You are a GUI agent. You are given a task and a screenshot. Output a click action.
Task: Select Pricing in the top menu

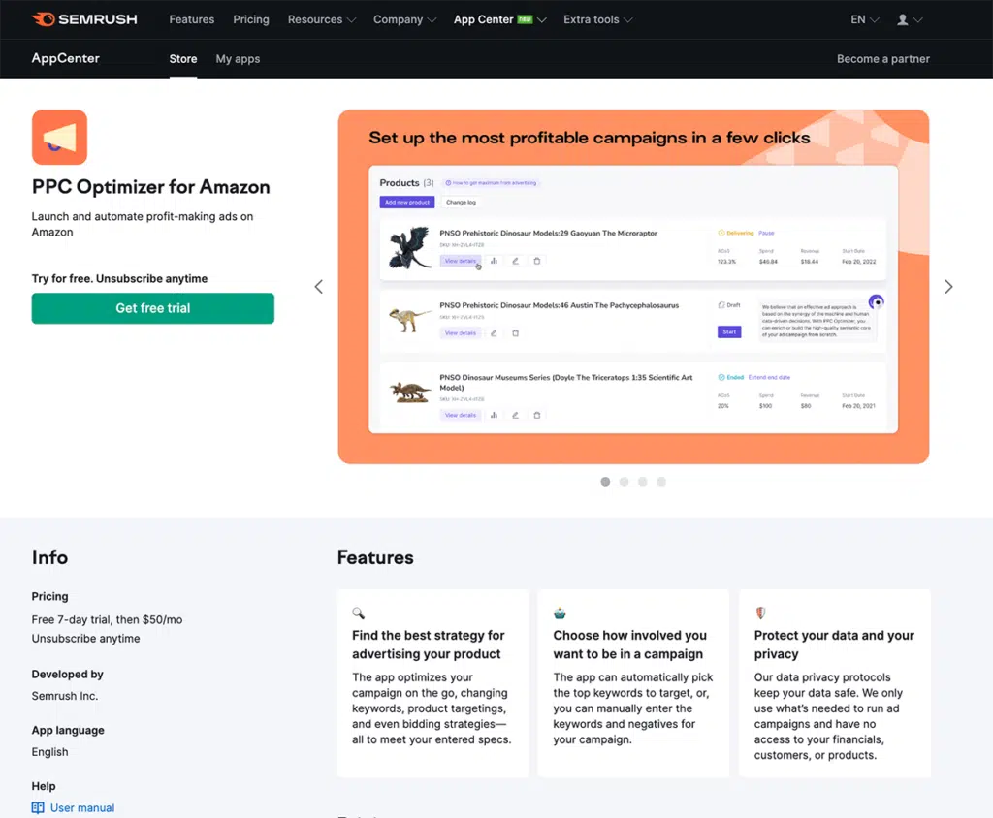click(x=250, y=18)
